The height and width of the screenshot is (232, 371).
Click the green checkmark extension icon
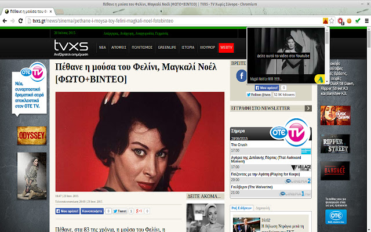(358, 21)
